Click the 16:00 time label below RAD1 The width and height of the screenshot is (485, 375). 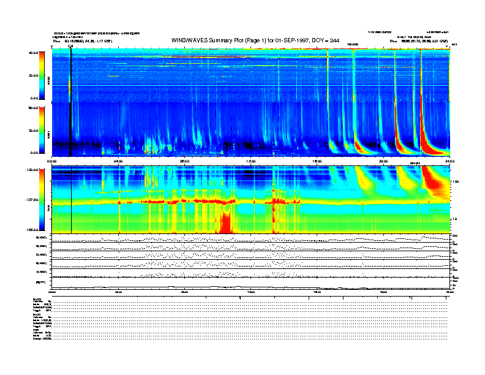[317, 161]
